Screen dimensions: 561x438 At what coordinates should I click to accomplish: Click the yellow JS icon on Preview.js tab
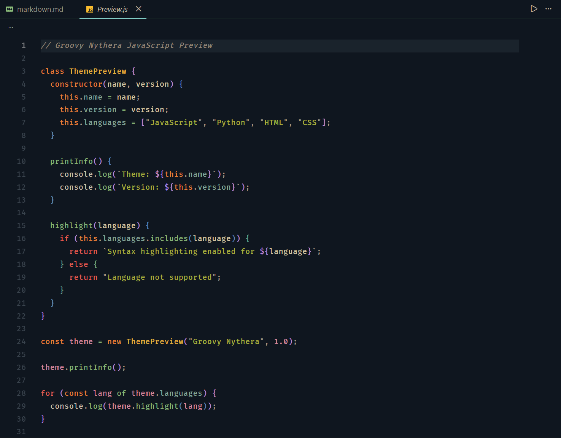pyautogui.click(x=90, y=9)
